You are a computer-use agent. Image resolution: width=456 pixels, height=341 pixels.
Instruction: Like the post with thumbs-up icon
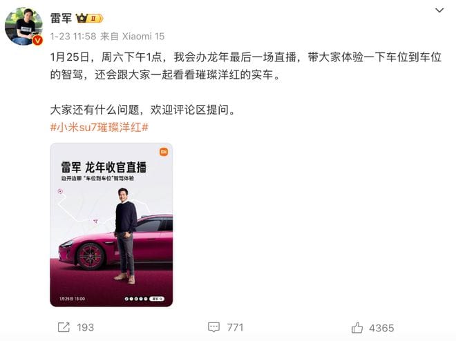click(357, 328)
